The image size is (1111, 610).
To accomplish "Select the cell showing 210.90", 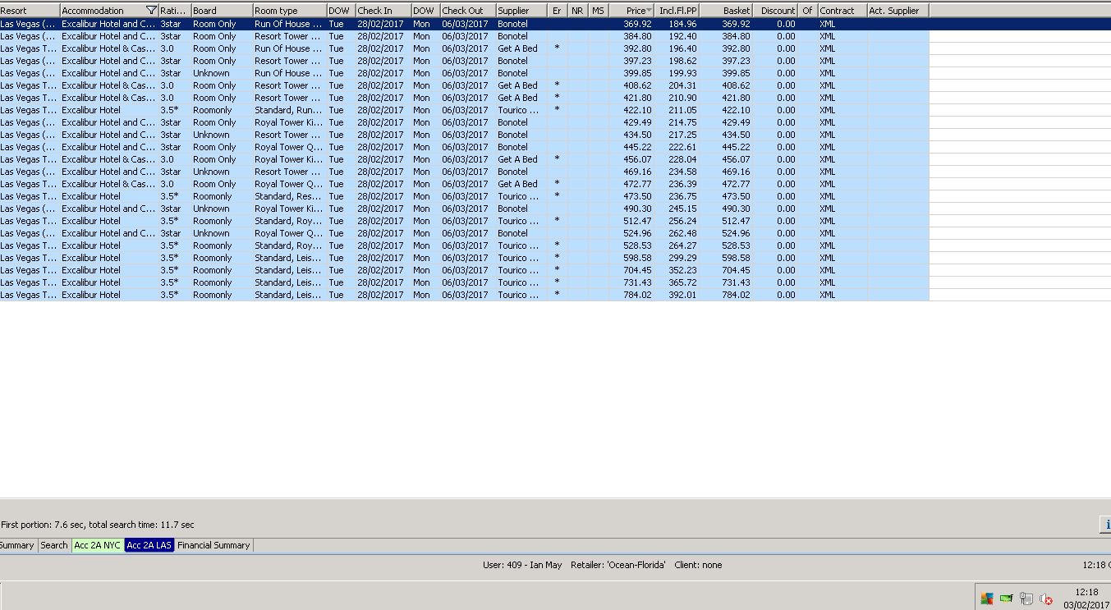I will coord(677,98).
